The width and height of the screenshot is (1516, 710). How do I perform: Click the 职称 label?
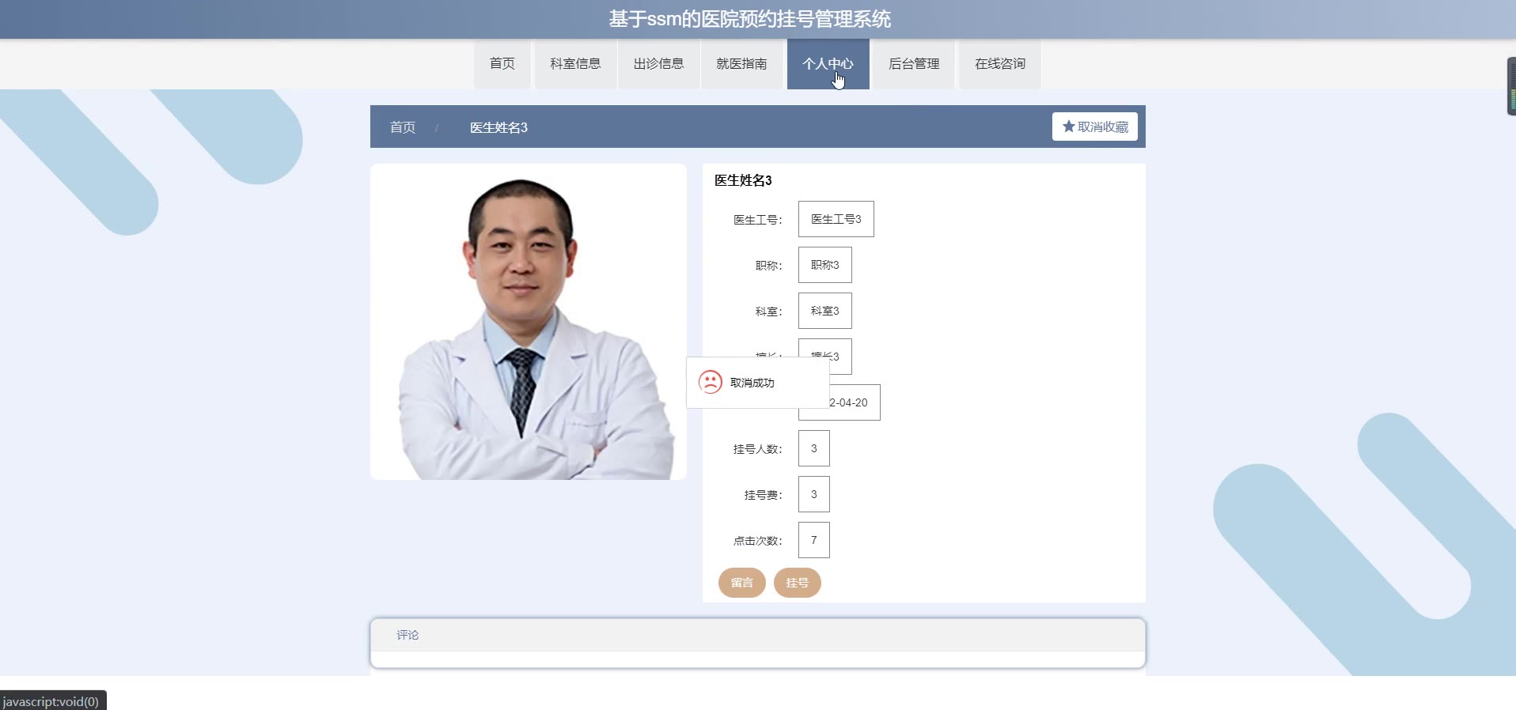pos(768,266)
